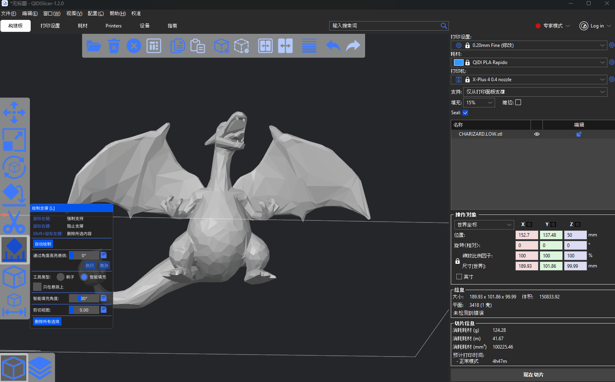Open the 世界坐标 coordinate system dropdown
The width and height of the screenshot is (615, 382).
point(484,225)
